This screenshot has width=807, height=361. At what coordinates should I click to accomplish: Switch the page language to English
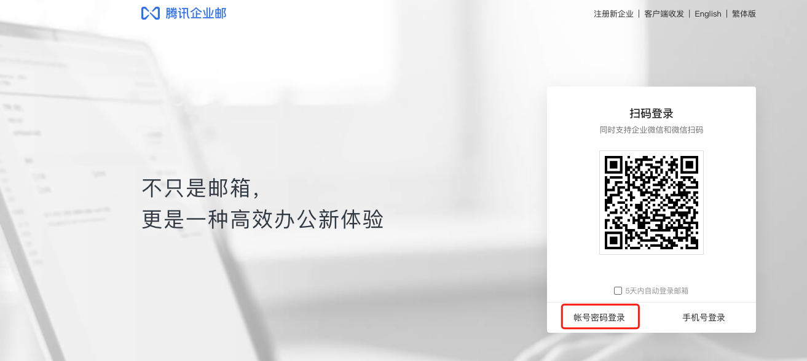(x=708, y=14)
